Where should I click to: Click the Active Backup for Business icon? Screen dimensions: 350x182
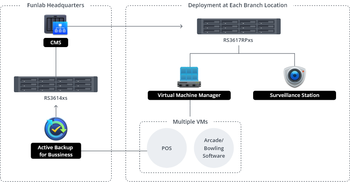click(56, 129)
